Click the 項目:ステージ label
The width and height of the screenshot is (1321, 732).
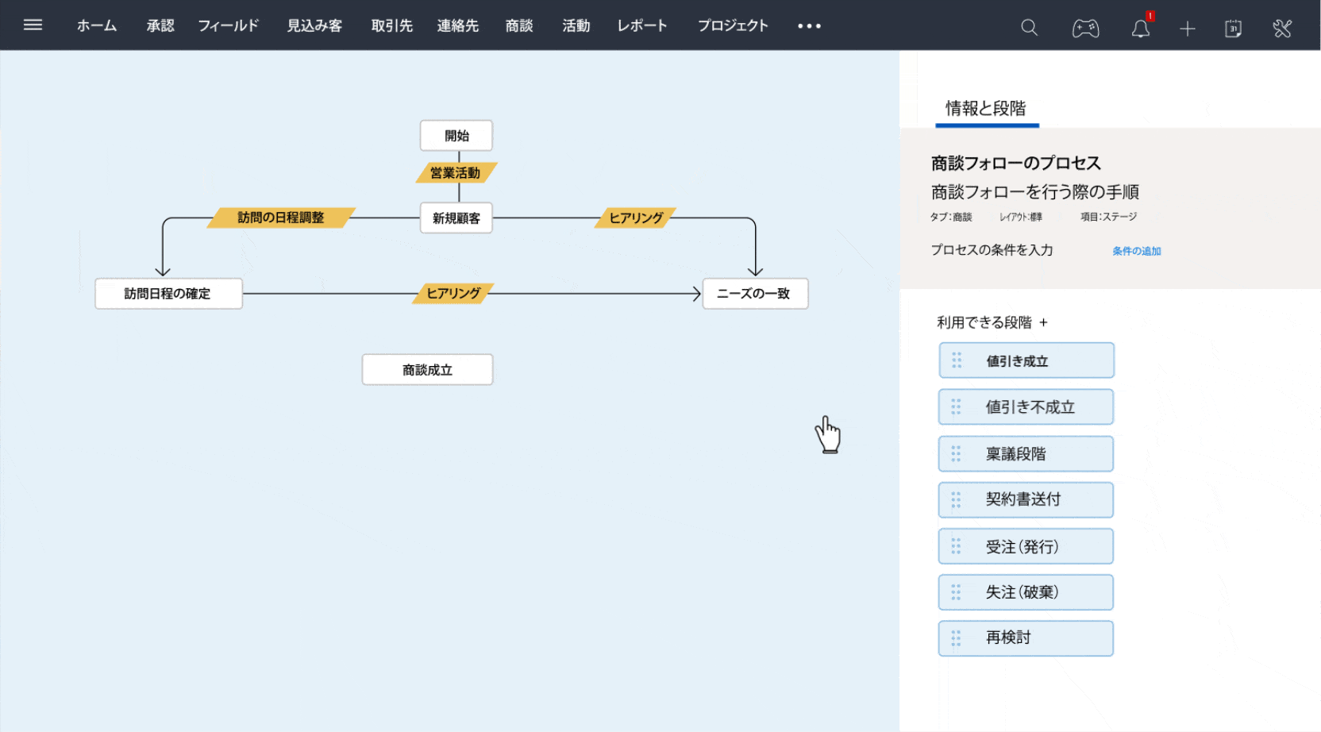click(1108, 217)
